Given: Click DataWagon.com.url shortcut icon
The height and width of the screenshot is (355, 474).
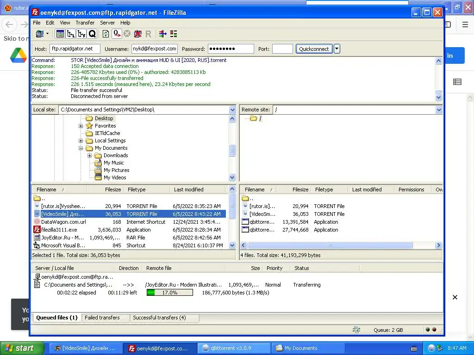Looking at the screenshot, I should 37,222.
